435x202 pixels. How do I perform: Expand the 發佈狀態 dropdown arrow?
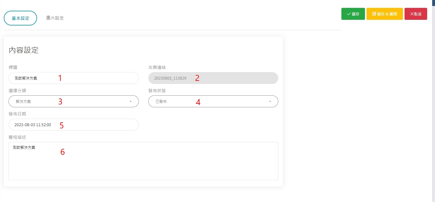[x=270, y=101]
